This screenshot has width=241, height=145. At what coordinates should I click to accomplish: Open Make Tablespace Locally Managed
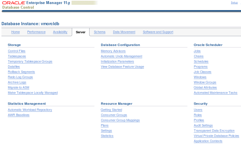(x=33, y=93)
